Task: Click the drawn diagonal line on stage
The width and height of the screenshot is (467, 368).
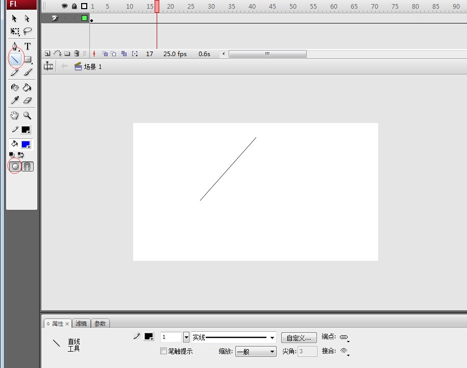Action: pyautogui.click(x=228, y=169)
